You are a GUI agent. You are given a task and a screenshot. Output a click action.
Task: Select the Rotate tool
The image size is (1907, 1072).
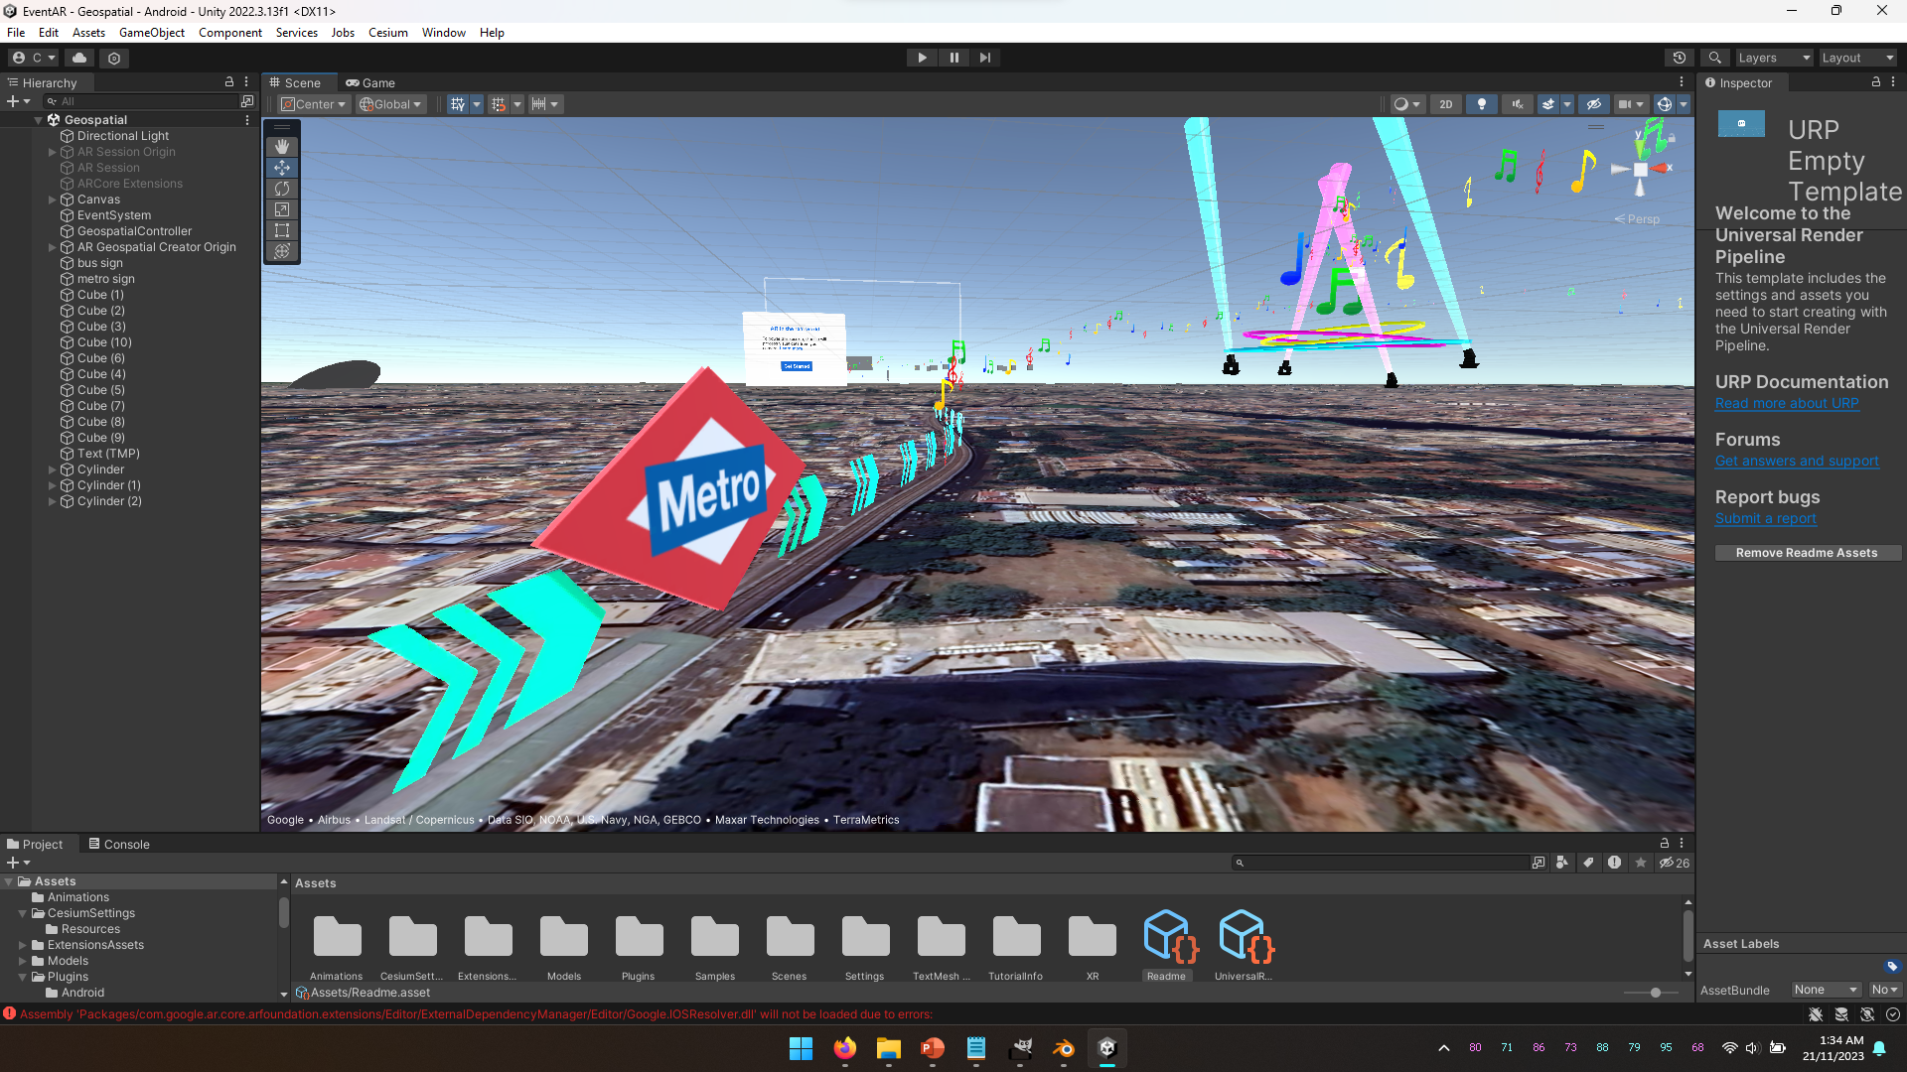click(x=282, y=189)
